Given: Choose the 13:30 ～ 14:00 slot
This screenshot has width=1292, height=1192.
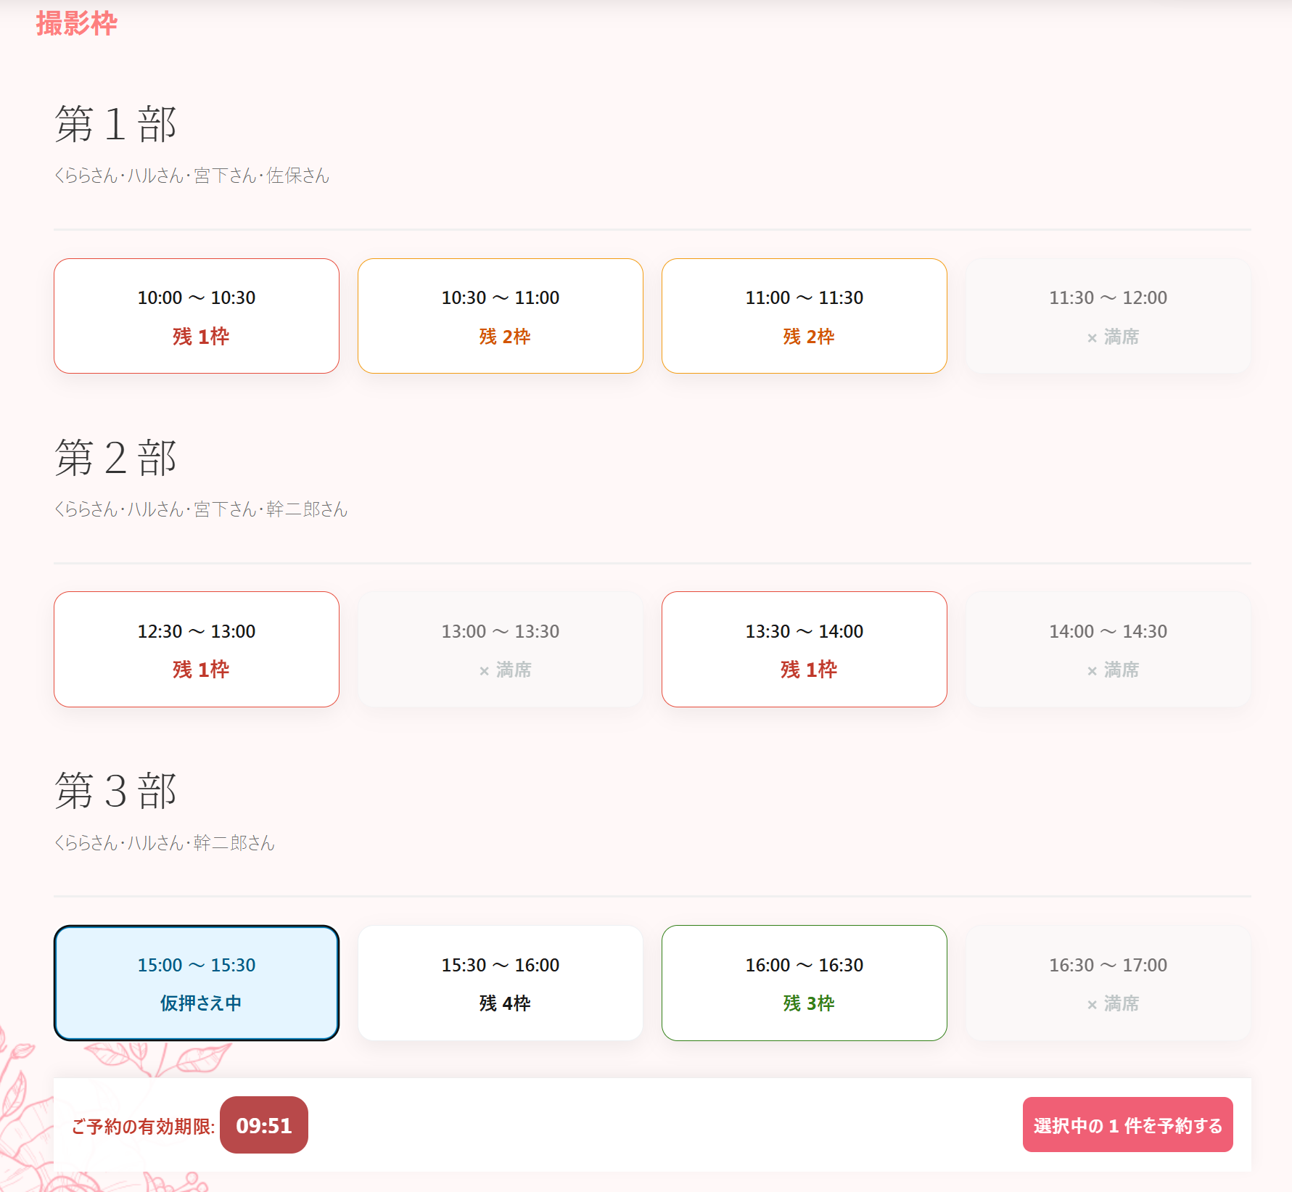Looking at the screenshot, I should pos(804,649).
